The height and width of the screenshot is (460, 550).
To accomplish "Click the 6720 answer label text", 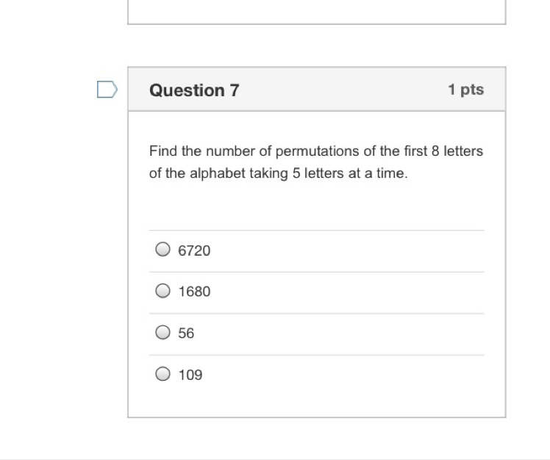I will [x=194, y=251].
